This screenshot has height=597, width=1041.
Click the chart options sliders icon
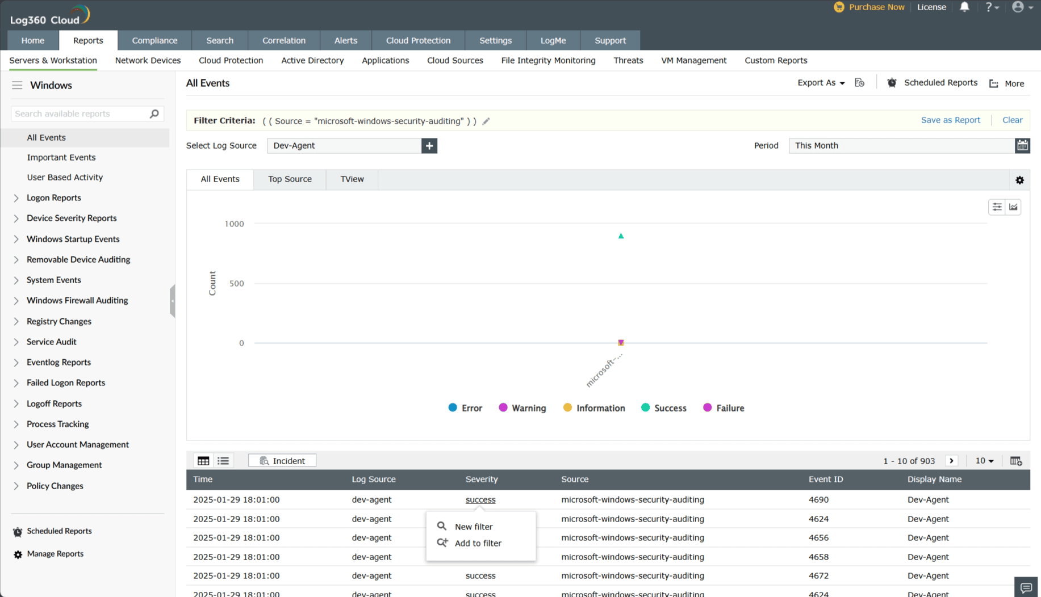[x=997, y=207]
